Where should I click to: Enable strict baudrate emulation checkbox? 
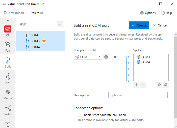point(80,115)
